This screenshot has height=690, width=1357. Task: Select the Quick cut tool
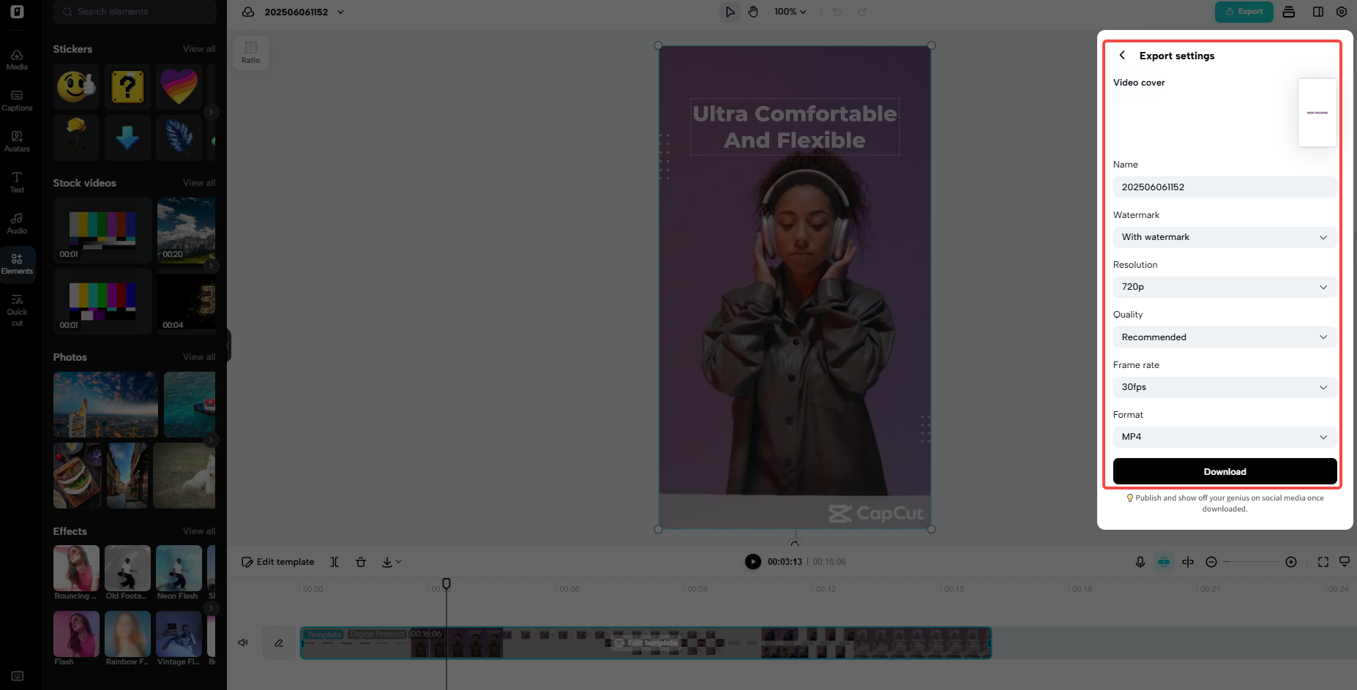click(16, 309)
